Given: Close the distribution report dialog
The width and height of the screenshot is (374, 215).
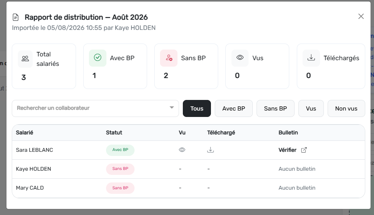Looking at the screenshot, I should pyautogui.click(x=361, y=16).
